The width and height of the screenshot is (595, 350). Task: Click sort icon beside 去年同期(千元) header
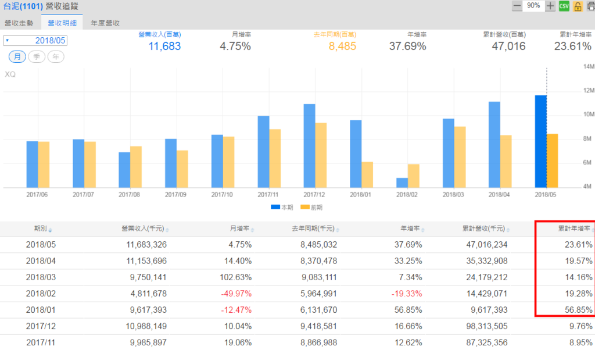[x=338, y=230]
